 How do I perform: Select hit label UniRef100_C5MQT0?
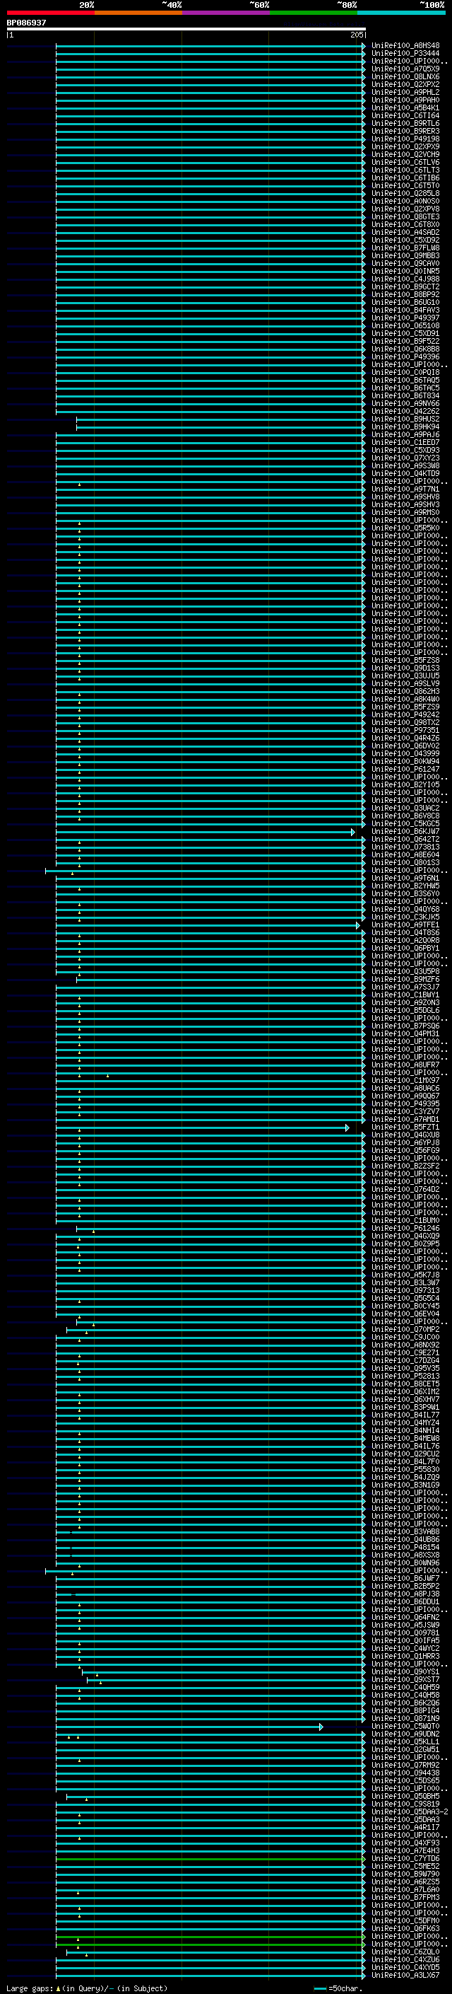click(405, 1726)
